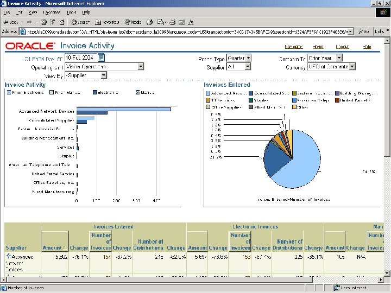The image size is (391, 293).
Task: Click the date input field
Action: [81, 57]
